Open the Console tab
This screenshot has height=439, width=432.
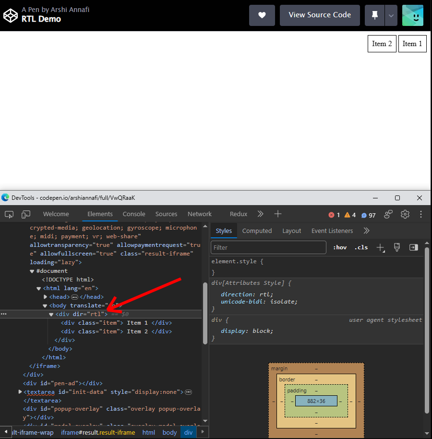click(x=134, y=214)
